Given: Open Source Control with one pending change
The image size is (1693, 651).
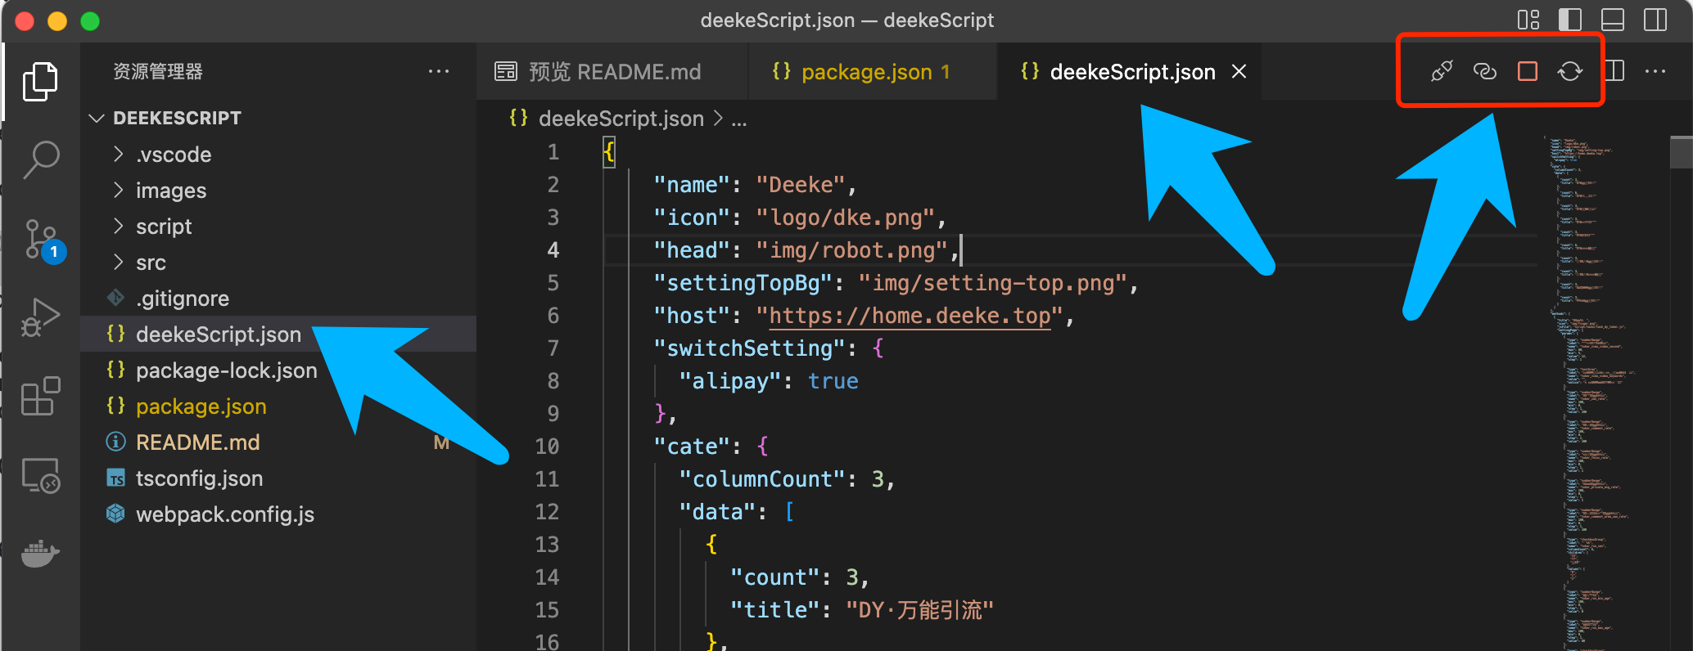Looking at the screenshot, I should [x=40, y=239].
